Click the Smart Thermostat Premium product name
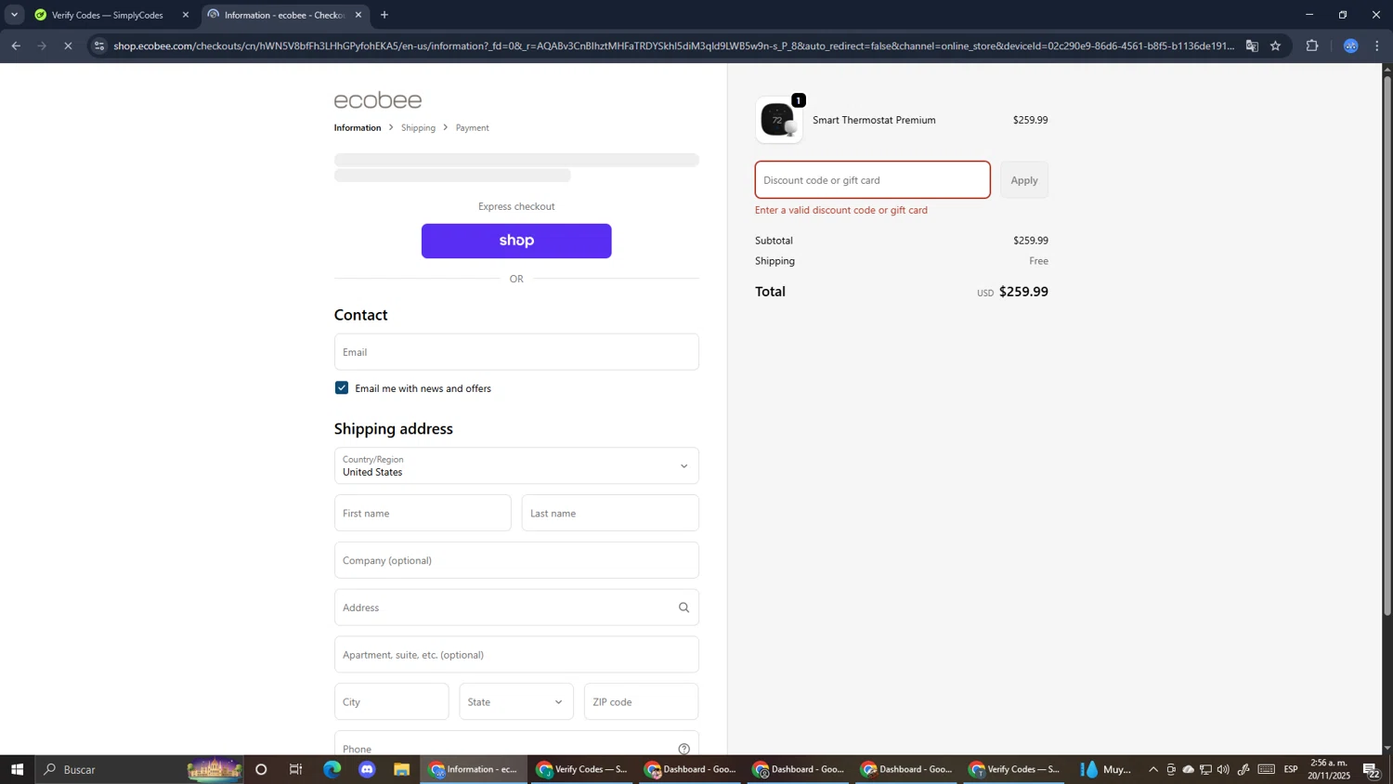Image resolution: width=1393 pixels, height=784 pixels. [874, 120]
